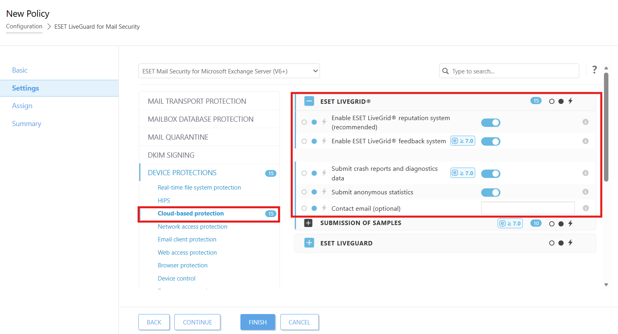Open the ESET Mail Security product dropdown
The image size is (618, 334).
pos(229,71)
